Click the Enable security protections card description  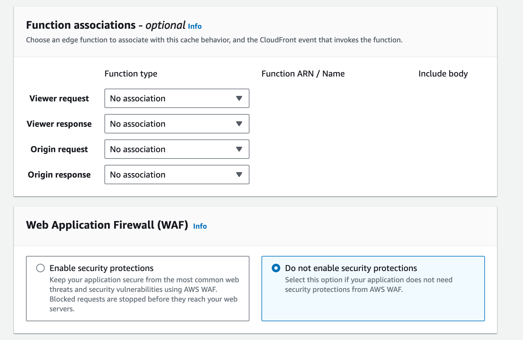[x=144, y=294]
